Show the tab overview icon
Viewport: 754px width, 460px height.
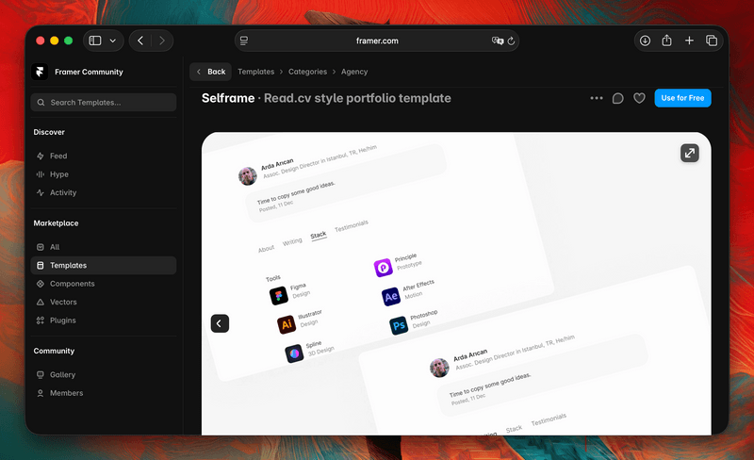712,41
